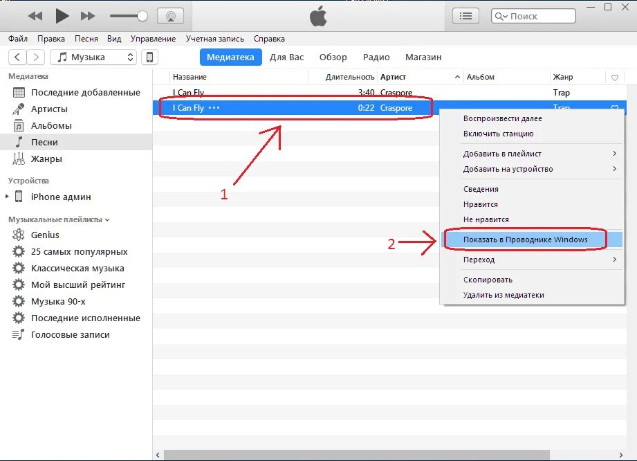Switch to the Медиатека tab
The width and height of the screenshot is (637, 461).
(x=230, y=57)
